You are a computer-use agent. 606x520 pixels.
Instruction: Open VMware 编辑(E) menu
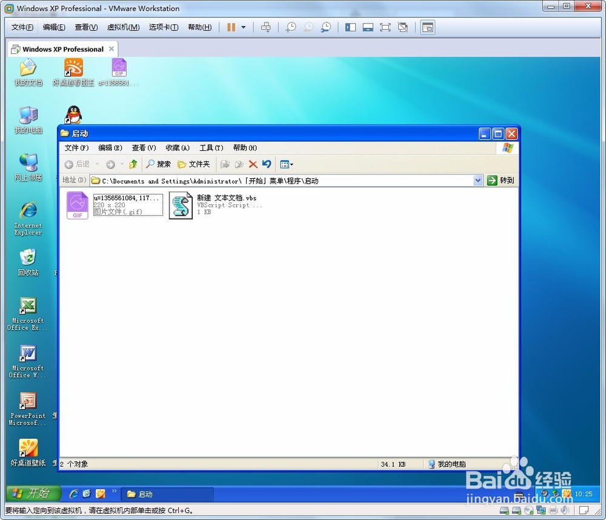tap(54, 27)
